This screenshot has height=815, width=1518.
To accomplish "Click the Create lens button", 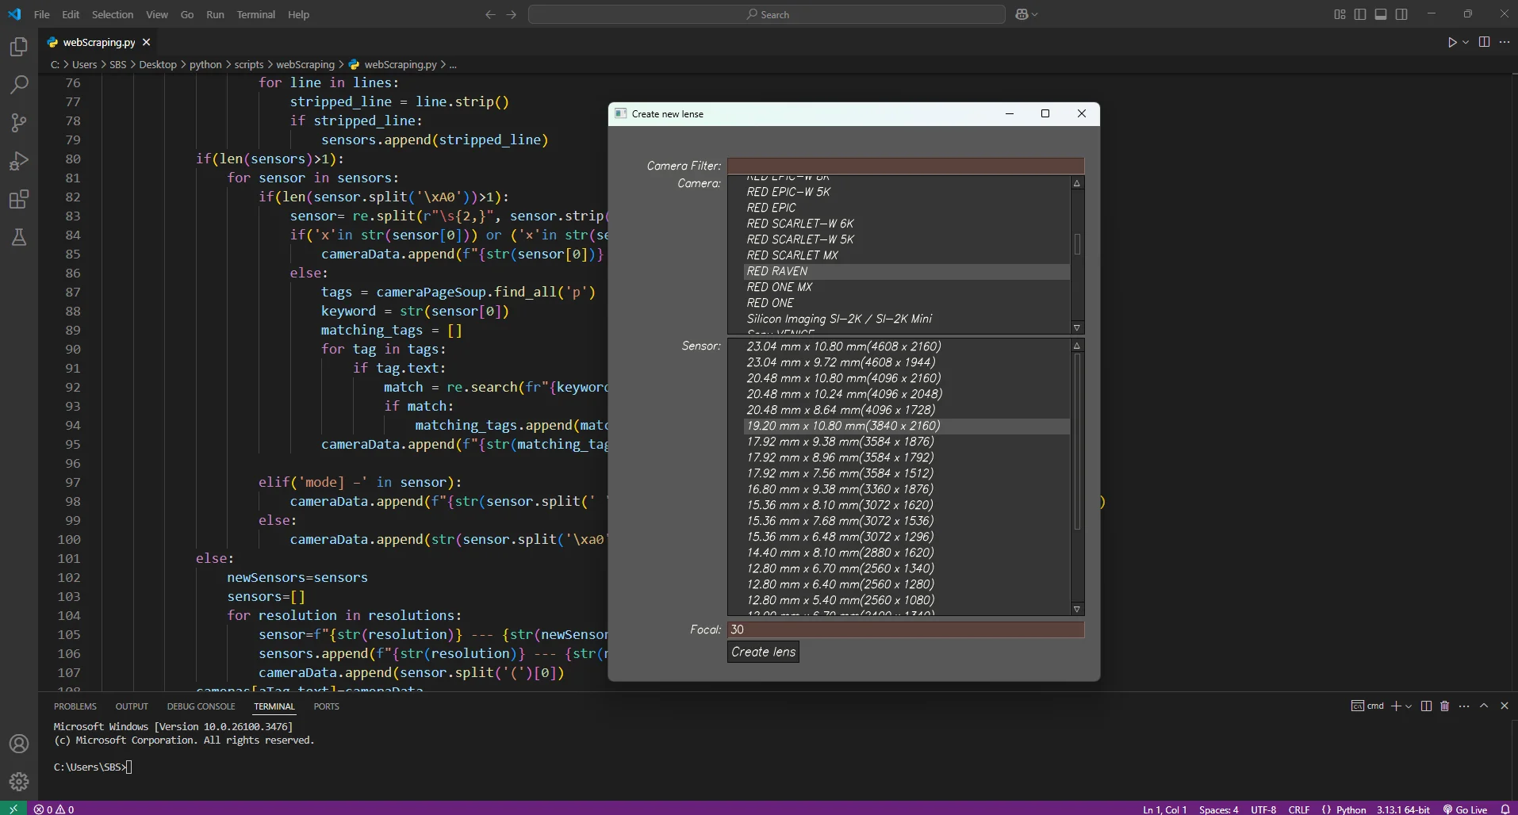I will pyautogui.click(x=761, y=652).
